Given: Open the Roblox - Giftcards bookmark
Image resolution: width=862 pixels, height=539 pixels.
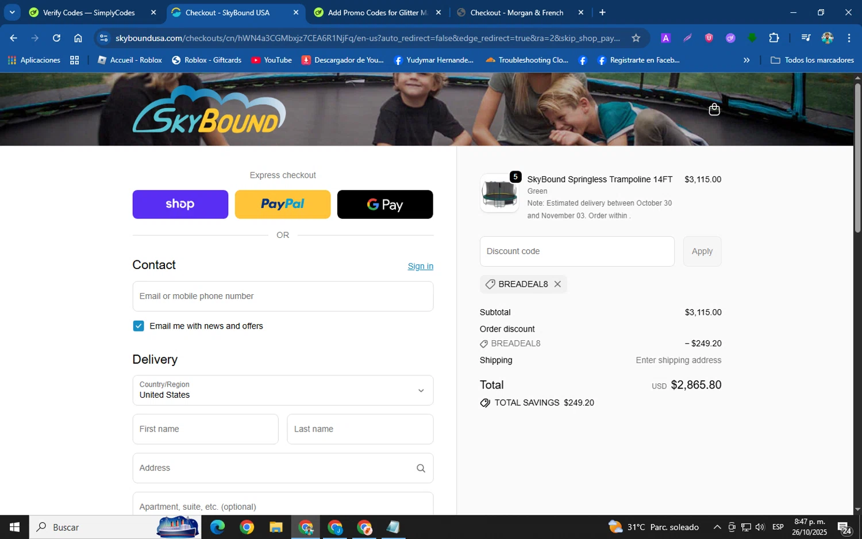Looking at the screenshot, I should 207,60.
